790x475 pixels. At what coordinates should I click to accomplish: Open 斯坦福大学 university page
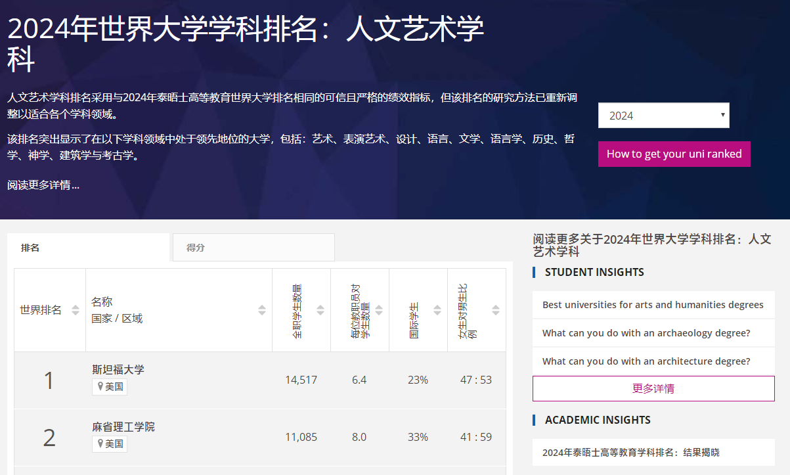pos(118,370)
